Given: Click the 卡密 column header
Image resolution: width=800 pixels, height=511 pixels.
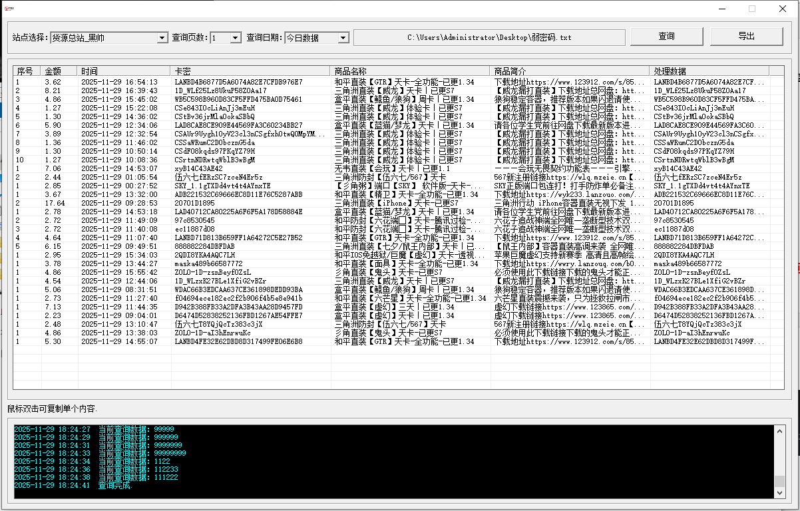Looking at the screenshot, I should point(250,71).
